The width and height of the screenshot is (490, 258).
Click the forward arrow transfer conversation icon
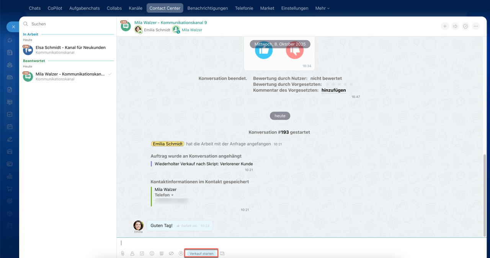point(455,26)
